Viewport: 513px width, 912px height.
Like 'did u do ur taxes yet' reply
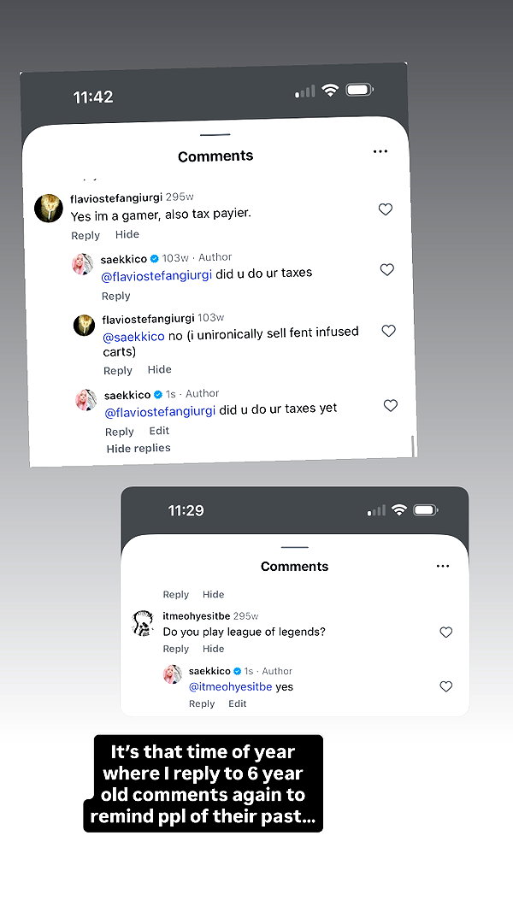[x=391, y=405]
